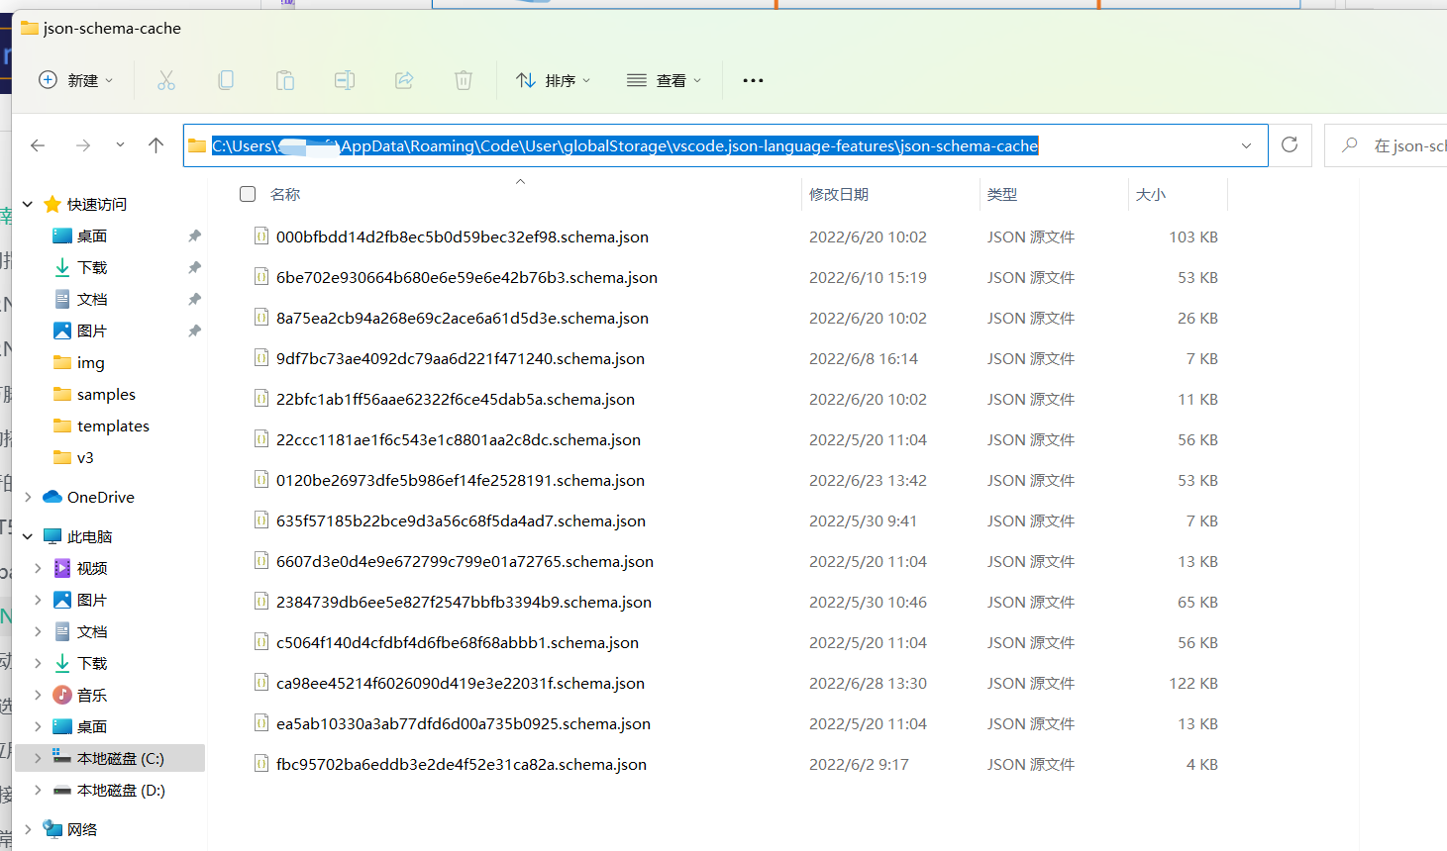Open the 排序 sort dropdown
The height and width of the screenshot is (851, 1447).
pyautogui.click(x=554, y=81)
